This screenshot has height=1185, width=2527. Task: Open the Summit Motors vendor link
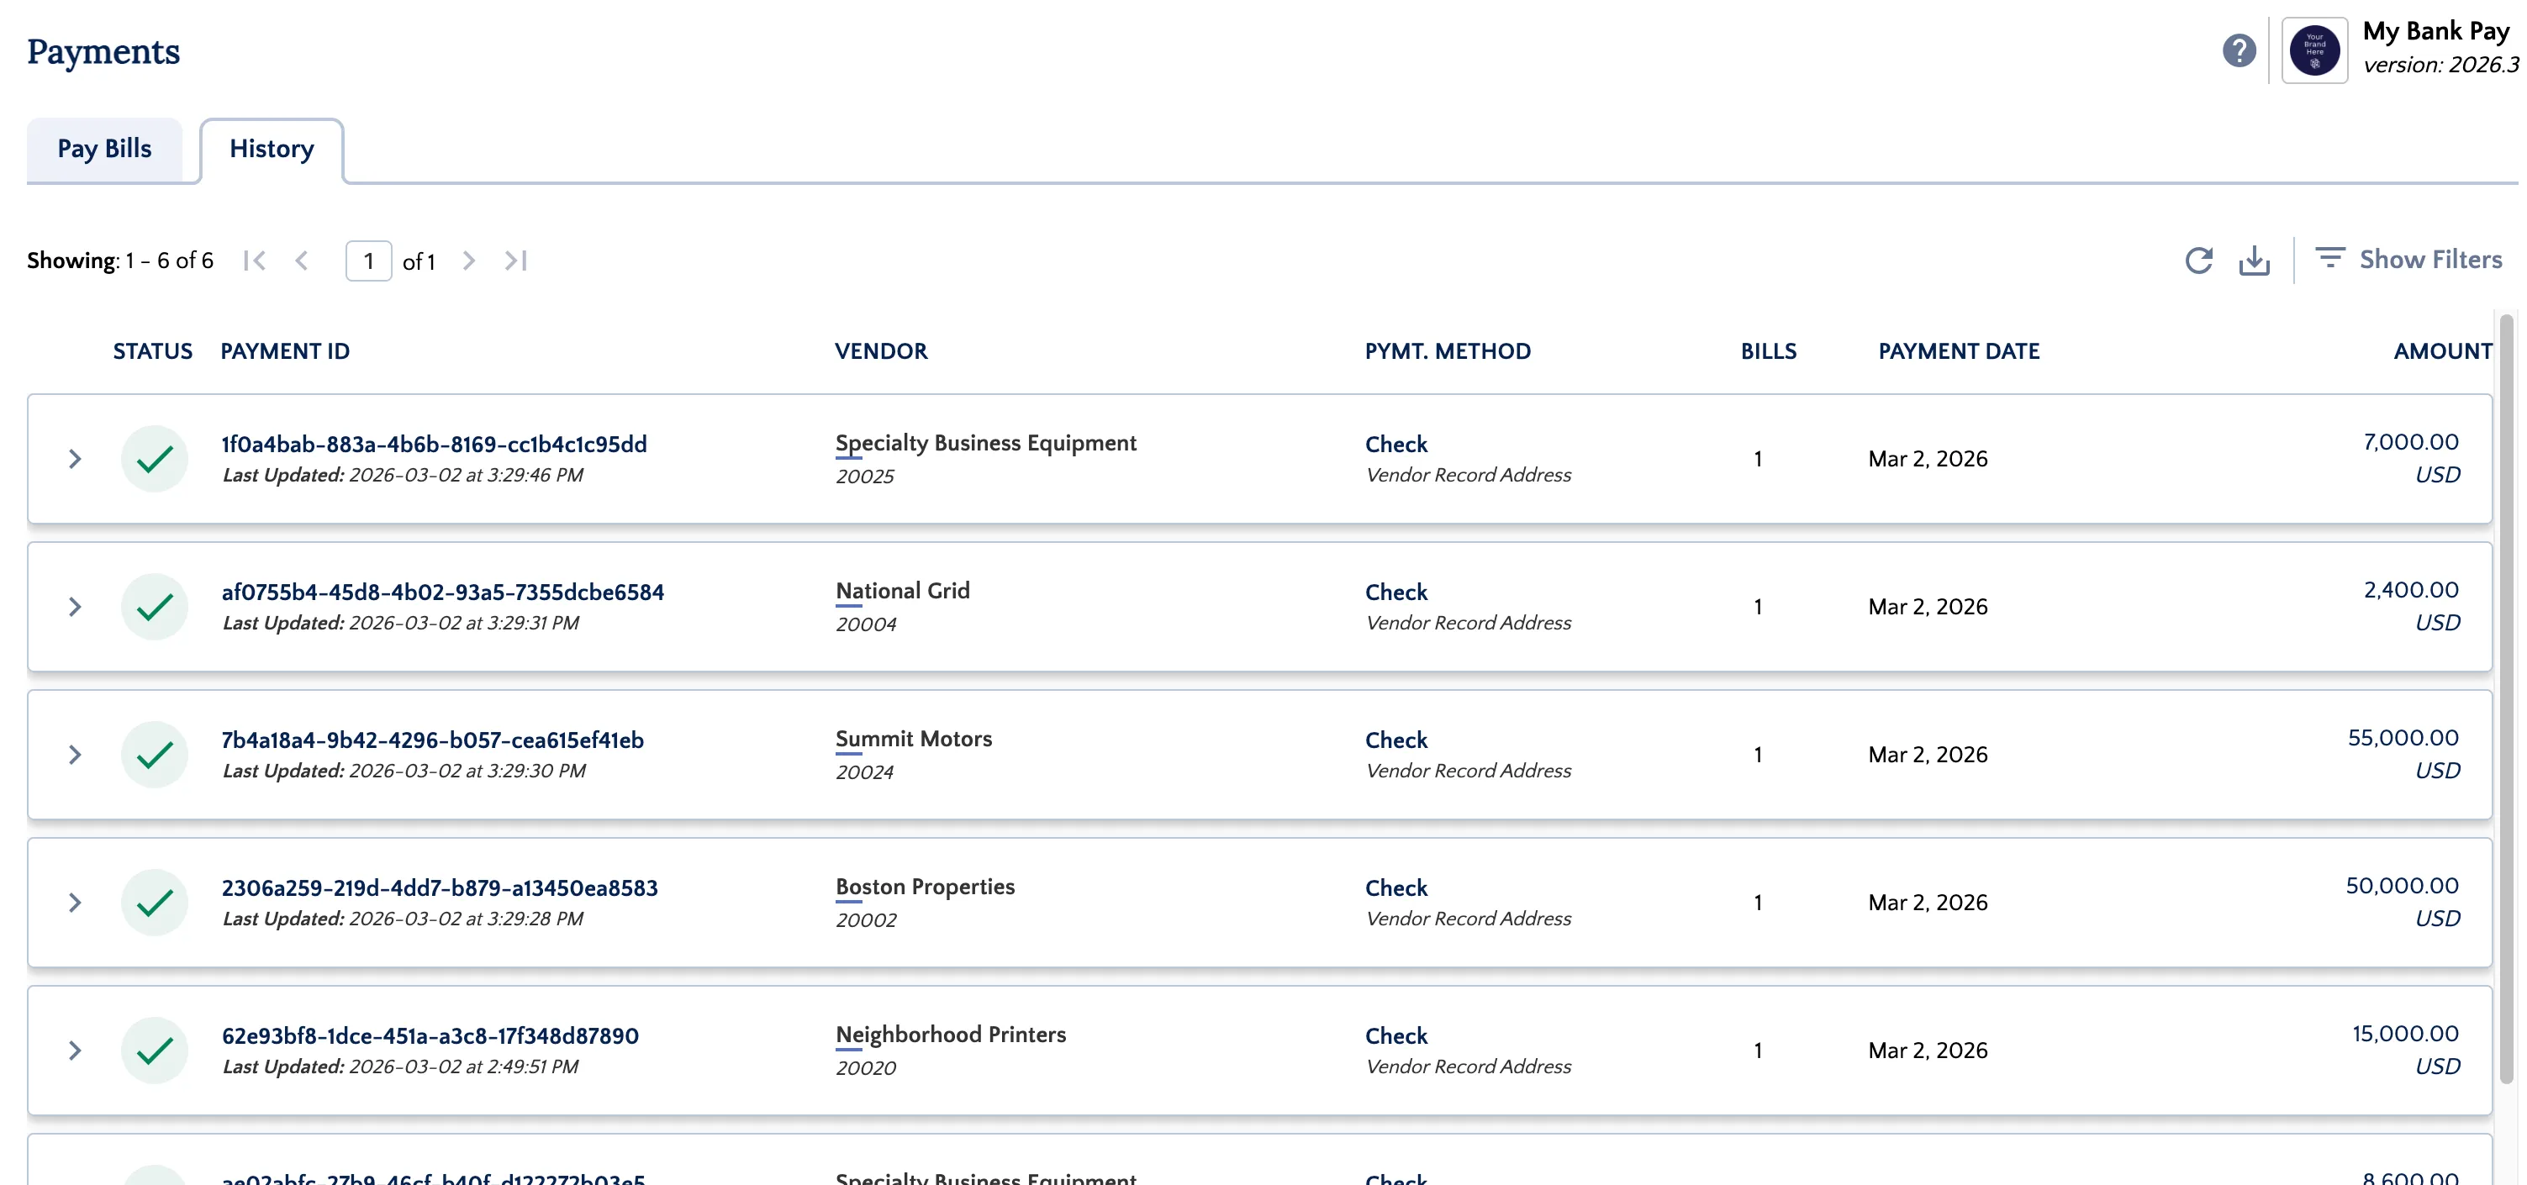[913, 740]
